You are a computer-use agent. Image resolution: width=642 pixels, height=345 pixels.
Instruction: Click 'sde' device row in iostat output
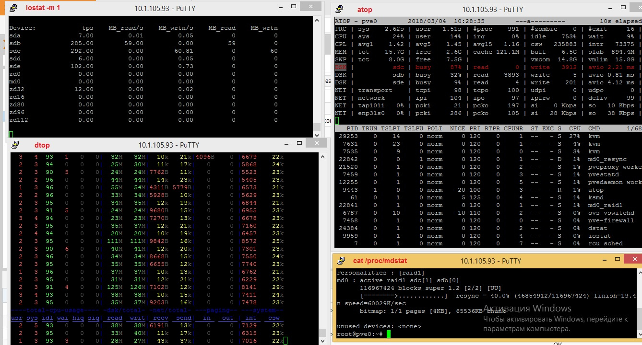143,66
